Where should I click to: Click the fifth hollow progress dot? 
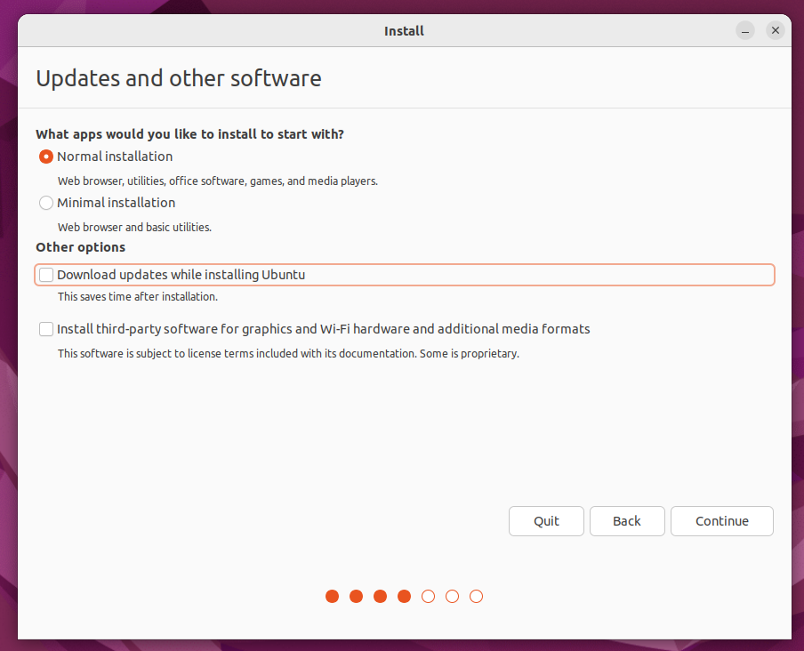(428, 597)
